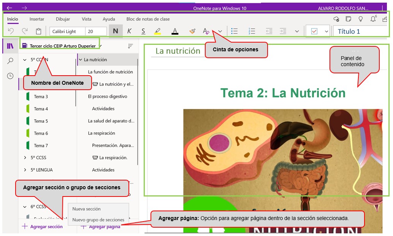Image resolution: width=393 pixels, height=236 pixels.
Task: Increase paragraph indent
Action: click(x=283, y=32)
